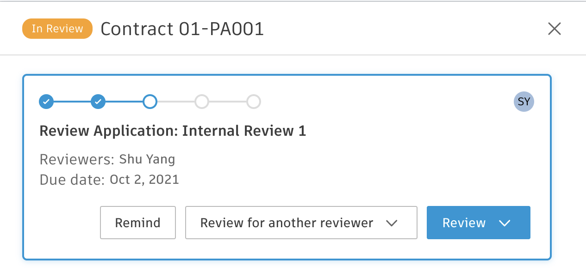Screen dimensions: 586x278
Task: Click the fourth pending step circle
Action: tap(202, 102)
